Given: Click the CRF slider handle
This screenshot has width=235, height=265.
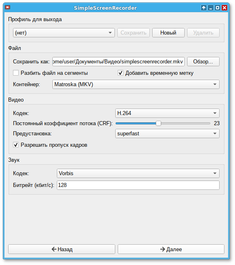Looking at the screenshot, I should click(x=158, y=124).
